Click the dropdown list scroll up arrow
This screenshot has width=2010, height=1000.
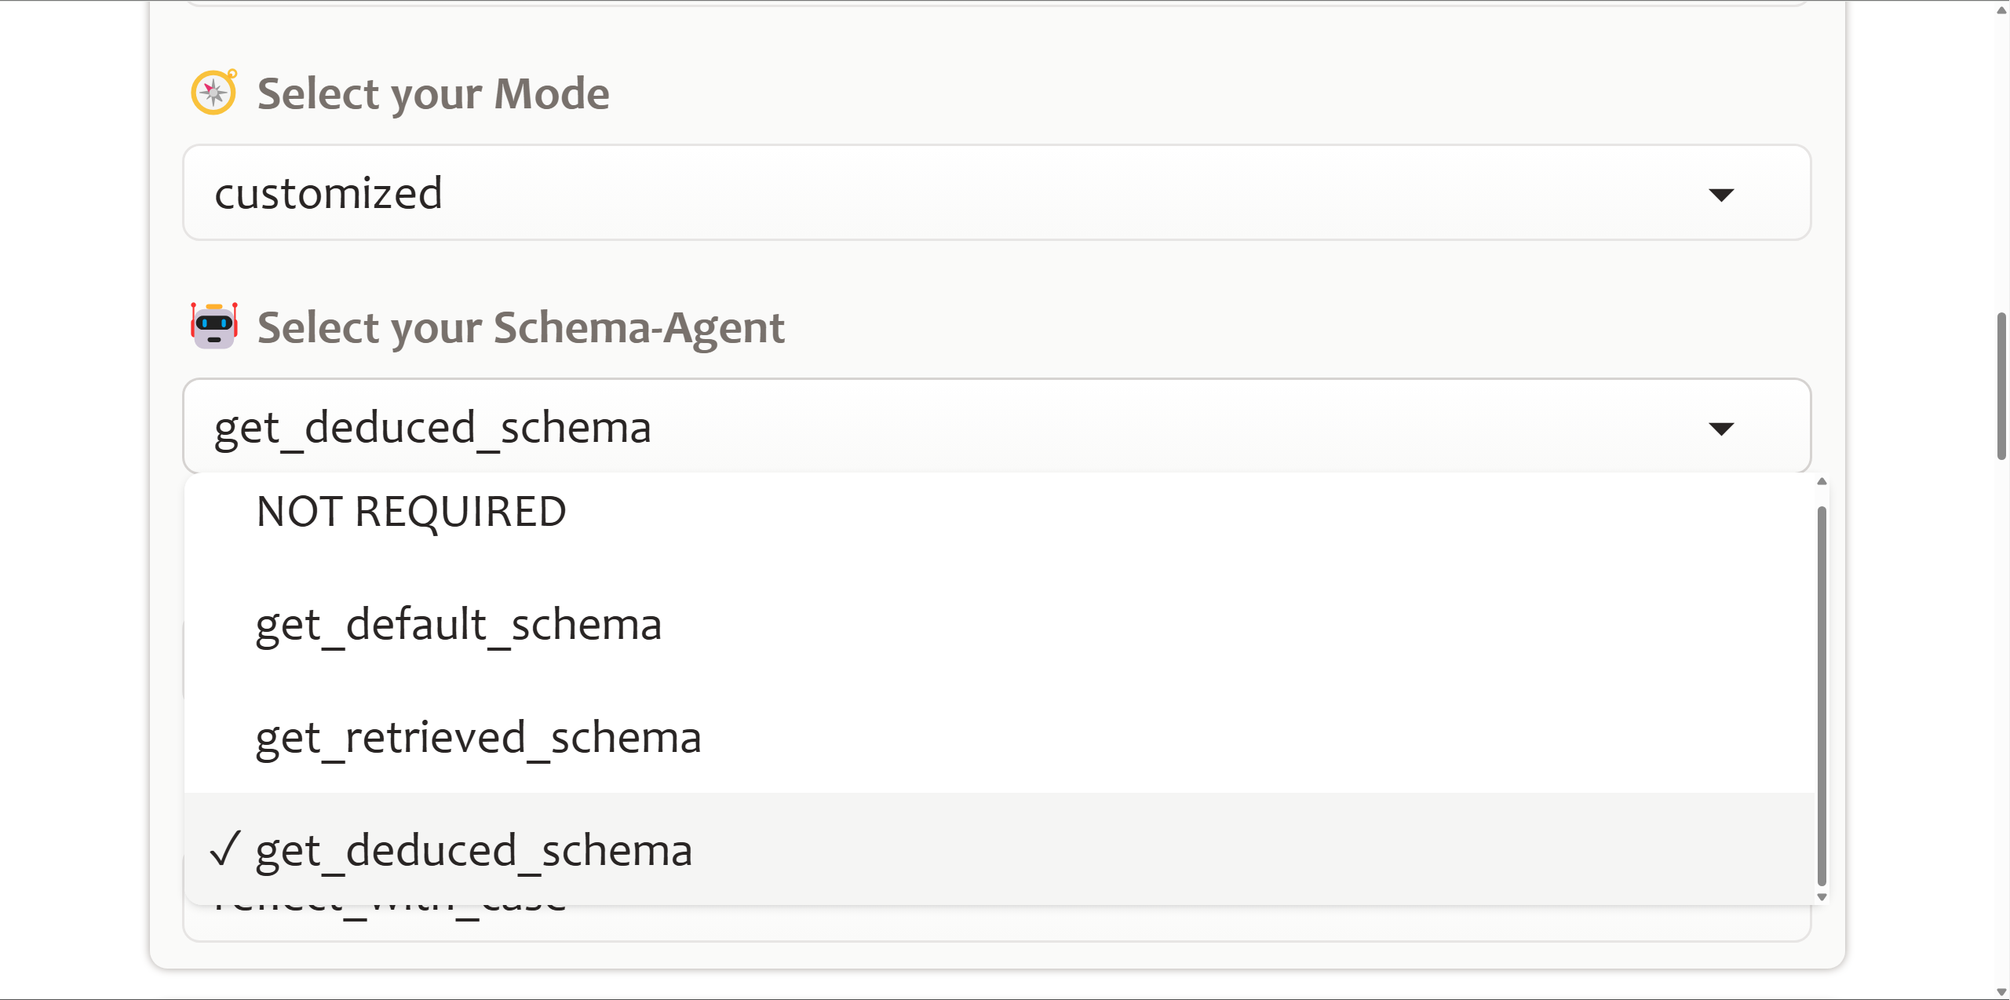pyautogui.click(x=1822, y=482)
